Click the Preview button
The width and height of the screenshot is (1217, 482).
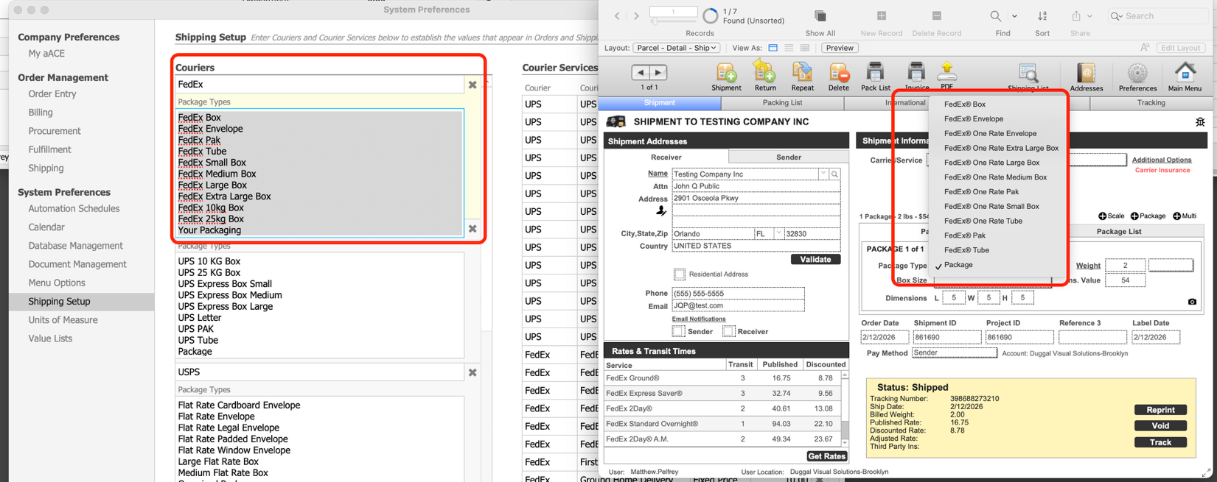[839, 48]
